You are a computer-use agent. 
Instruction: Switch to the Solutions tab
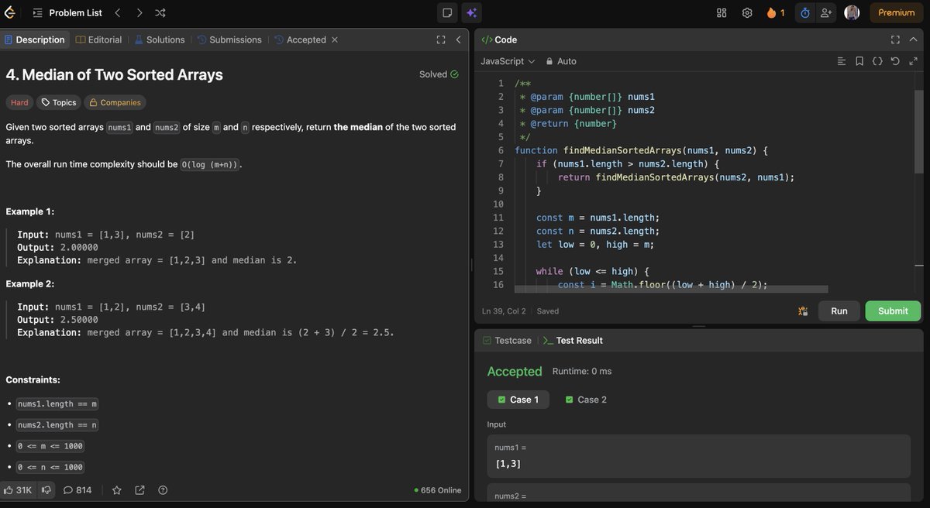click(160, 39)
